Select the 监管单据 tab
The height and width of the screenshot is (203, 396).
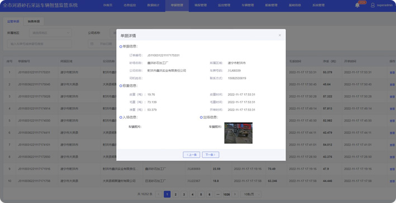[13, 21]
